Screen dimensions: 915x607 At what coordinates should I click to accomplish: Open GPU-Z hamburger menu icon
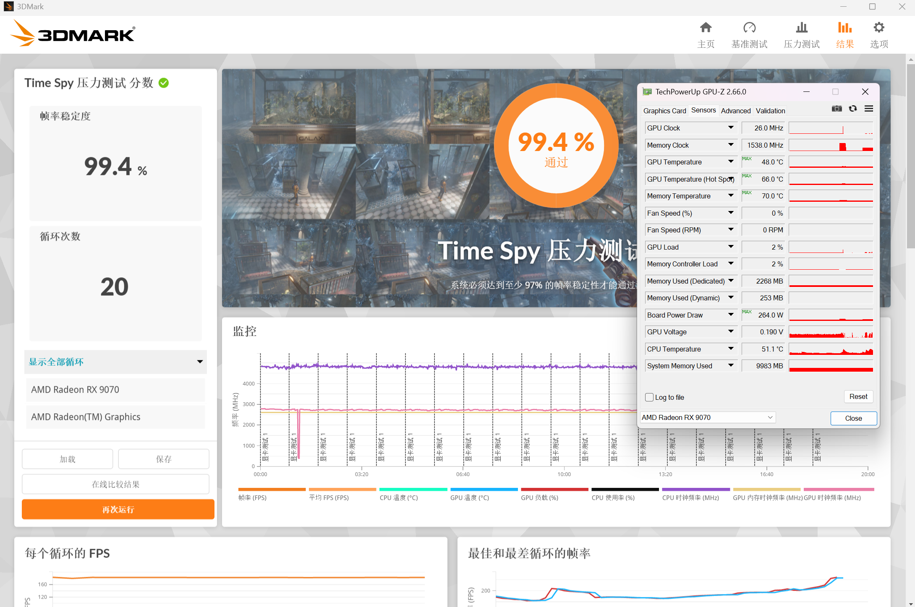point(869,109)
